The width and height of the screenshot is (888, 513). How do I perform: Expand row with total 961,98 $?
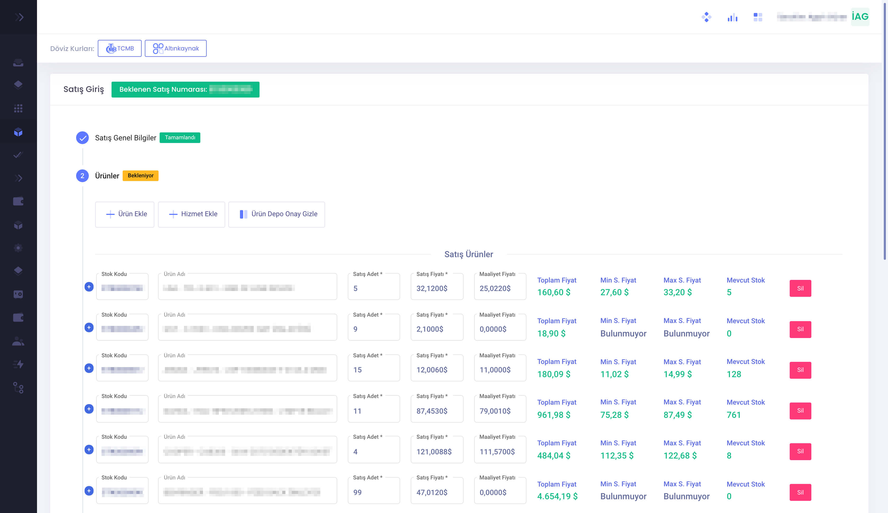click(89, 409)
